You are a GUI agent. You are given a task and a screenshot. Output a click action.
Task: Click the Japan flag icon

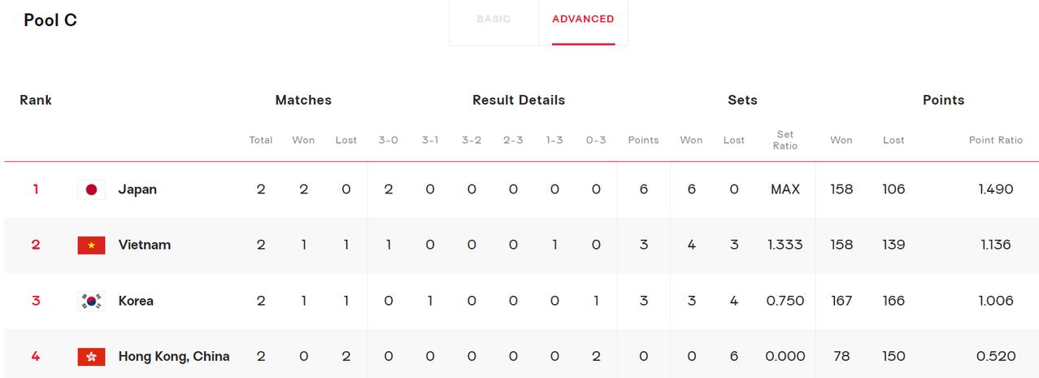point(91,189)
